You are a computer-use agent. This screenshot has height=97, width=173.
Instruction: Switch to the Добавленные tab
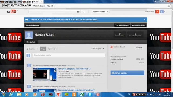coord(32,49)
